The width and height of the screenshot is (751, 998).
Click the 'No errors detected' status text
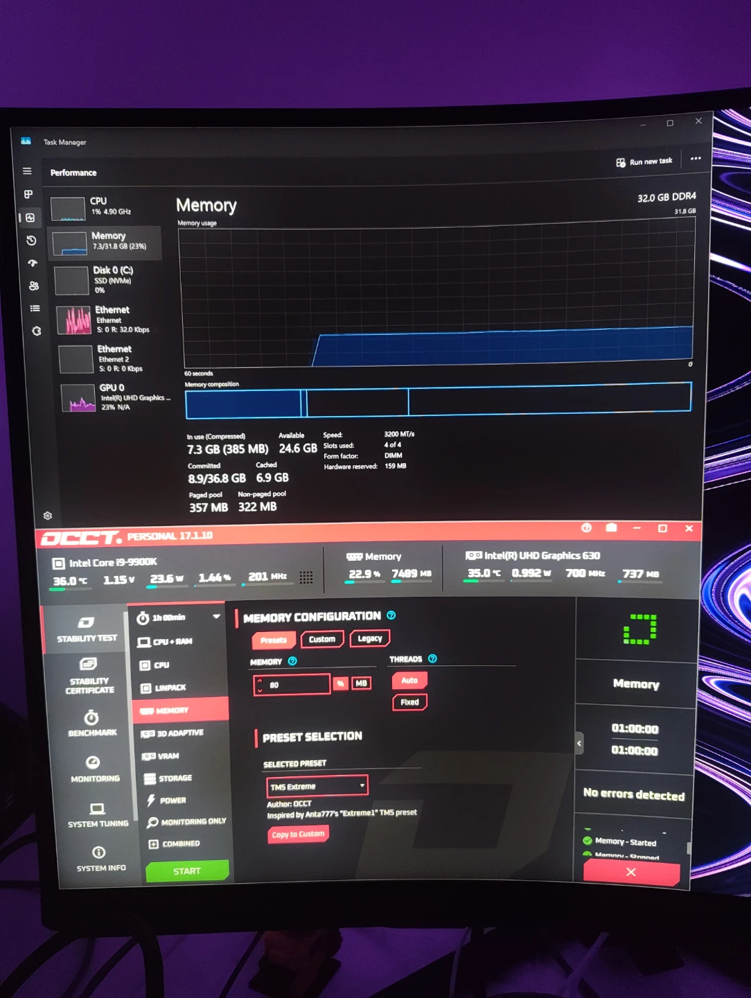pos(634,794)
